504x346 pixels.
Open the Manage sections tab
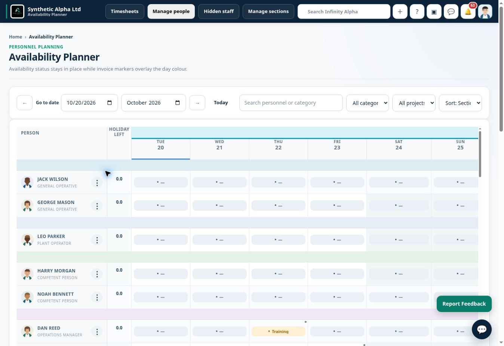[268, 12]
